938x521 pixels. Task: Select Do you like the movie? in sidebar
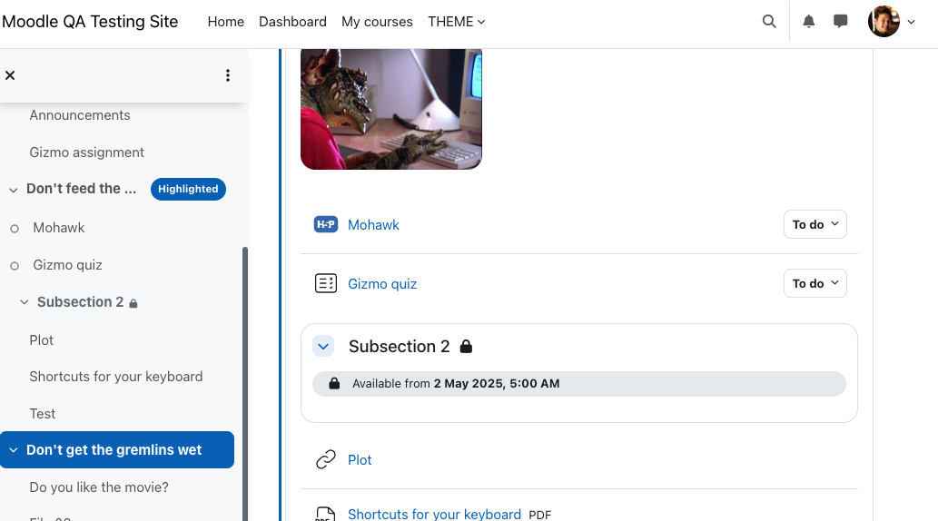pos(99,487)
